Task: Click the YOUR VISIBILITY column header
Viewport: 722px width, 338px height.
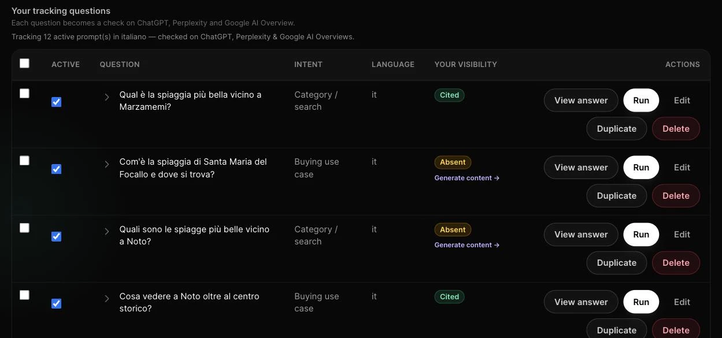Action: coord(466,65)
